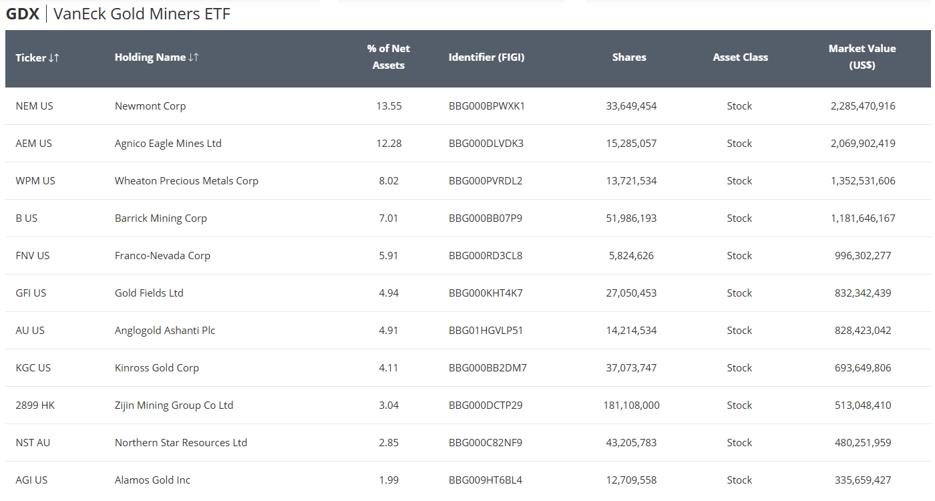Click the Stock asset class in the Alamos Gold Inc row

[x=739, y=480]
